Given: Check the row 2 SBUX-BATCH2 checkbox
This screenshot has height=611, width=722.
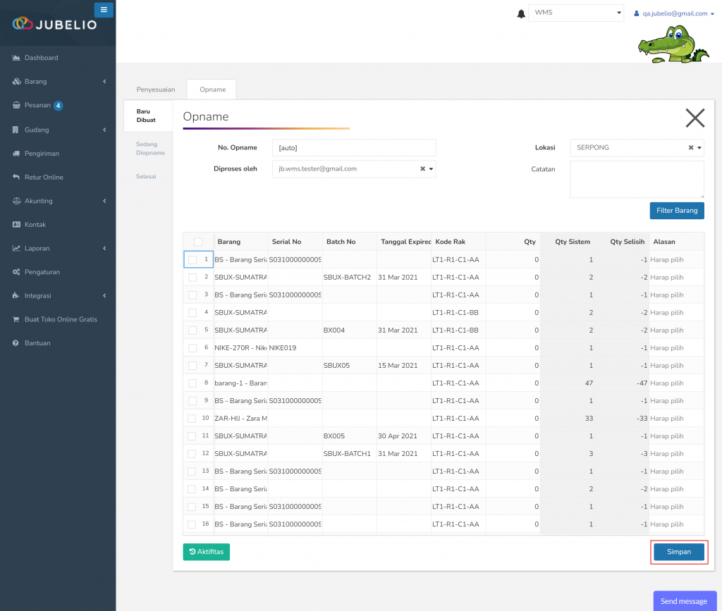Looking at the screenshot, I should point(192,278).
